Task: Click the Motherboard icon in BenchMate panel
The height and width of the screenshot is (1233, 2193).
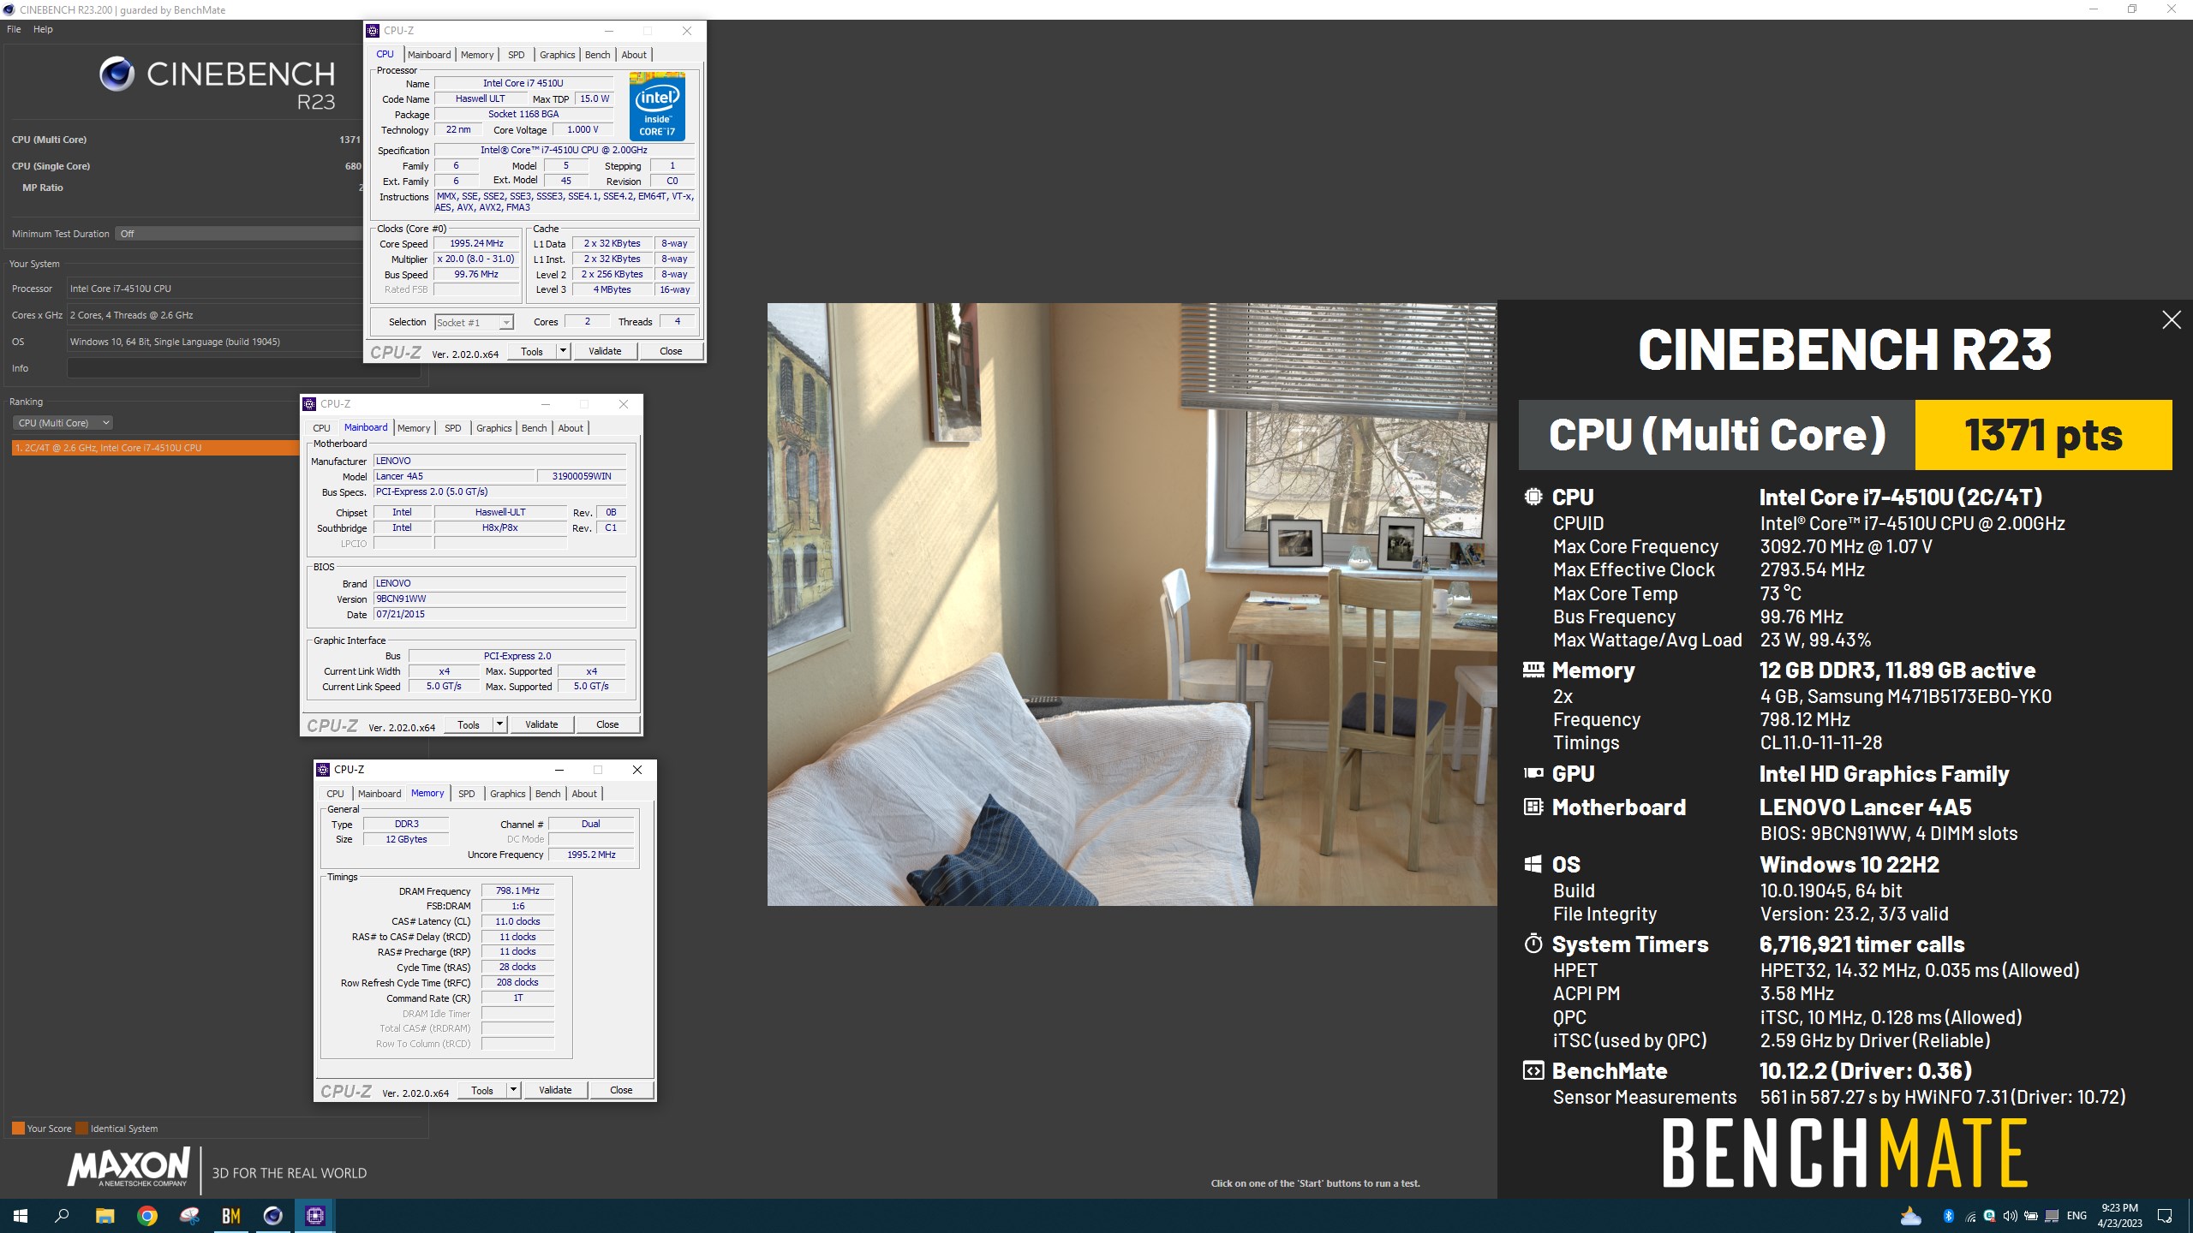Action: point(1533,807)
